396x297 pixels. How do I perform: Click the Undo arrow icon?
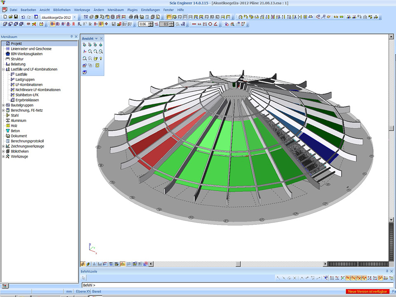[23, 17]
